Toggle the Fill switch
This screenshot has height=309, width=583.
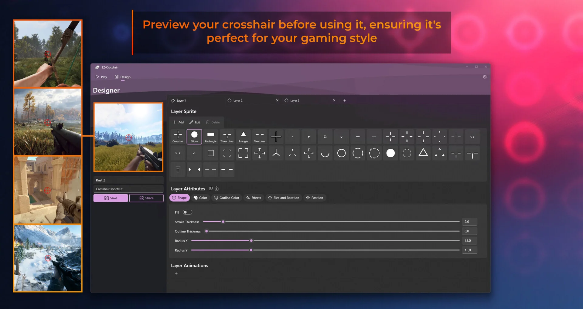(187, 212)
